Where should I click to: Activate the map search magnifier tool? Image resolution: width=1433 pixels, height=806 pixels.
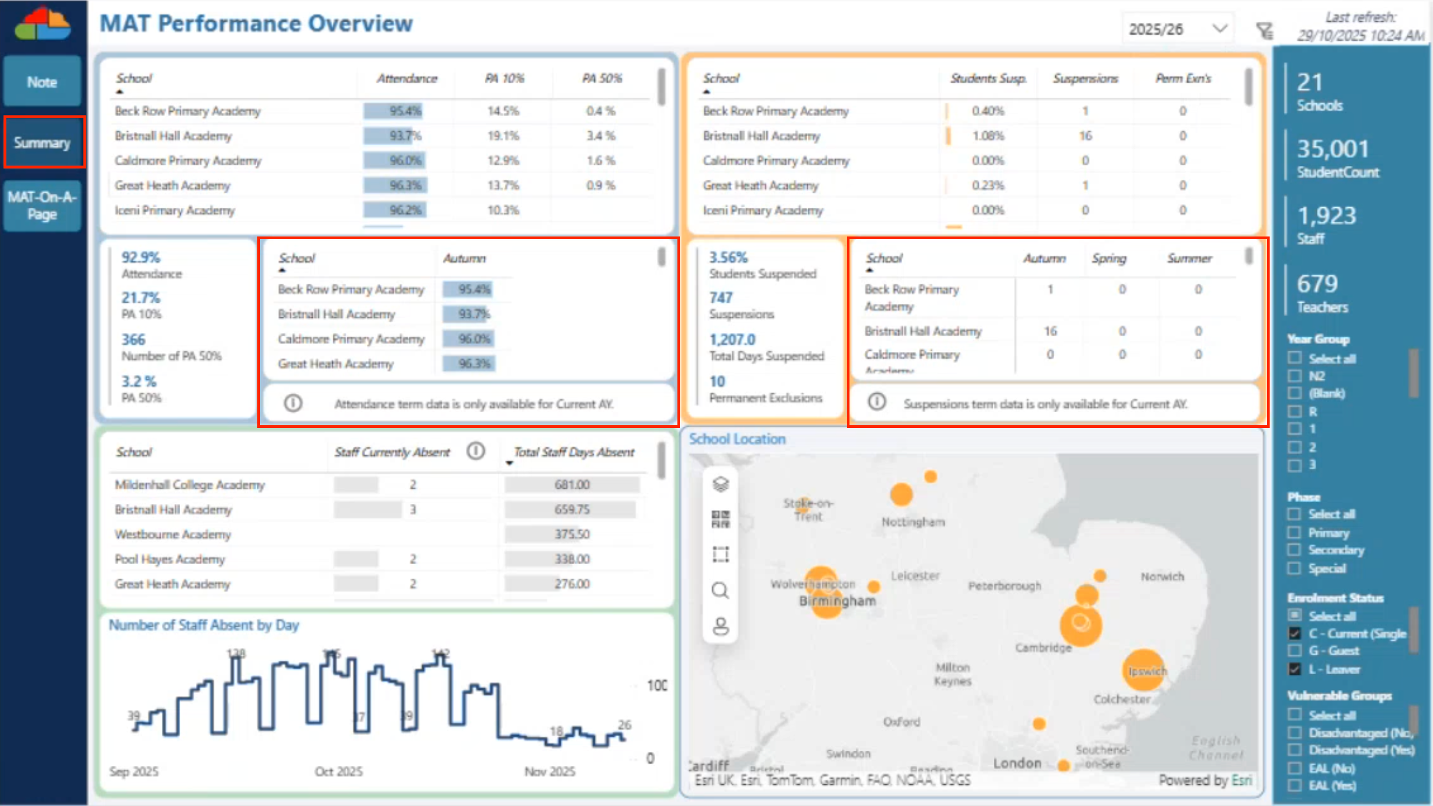pos(720,591)
